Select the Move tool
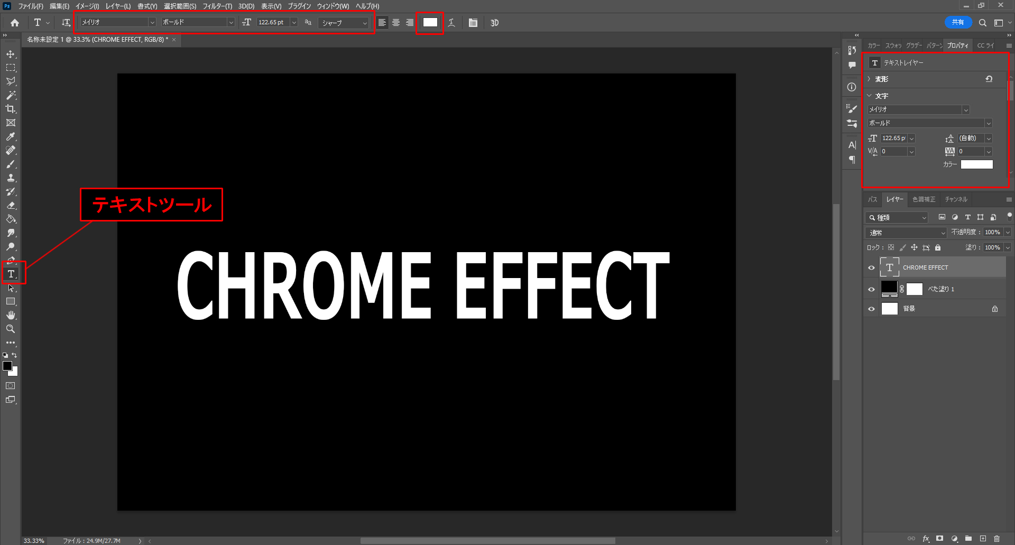Screen dimensions: 1015x545 click(11, 54)
